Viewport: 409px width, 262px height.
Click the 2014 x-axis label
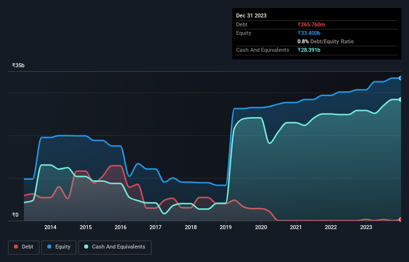pos(50,227)
